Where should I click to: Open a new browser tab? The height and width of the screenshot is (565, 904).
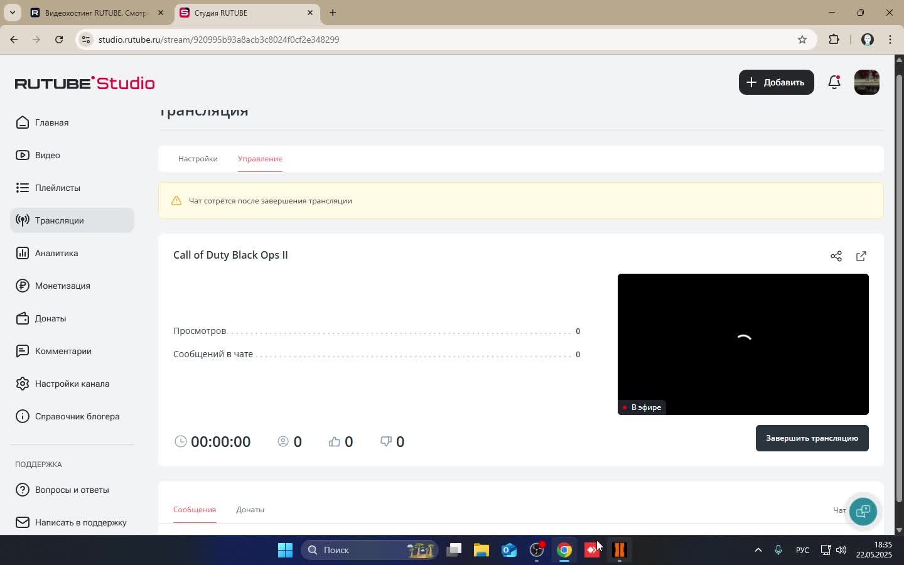click(x=333, y=13)
